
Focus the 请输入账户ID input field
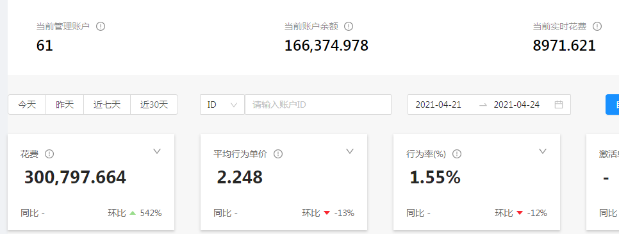click(x=318, y=104)
